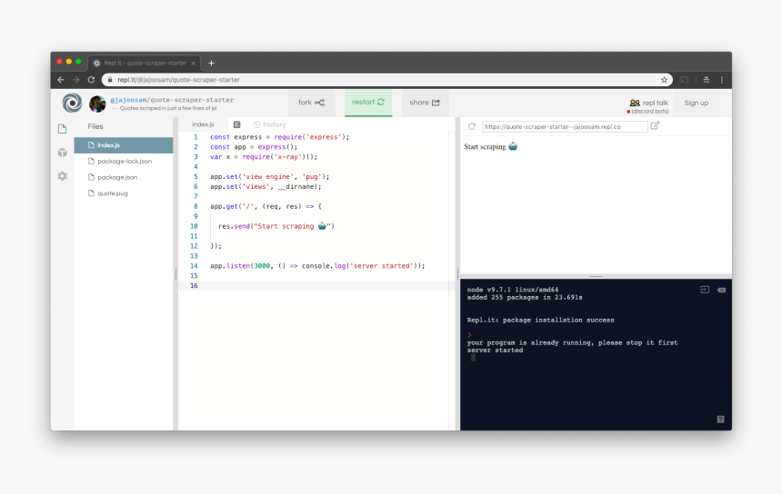Click the preview URL input field
Viewport: 782px width, 494px height.
565,127
